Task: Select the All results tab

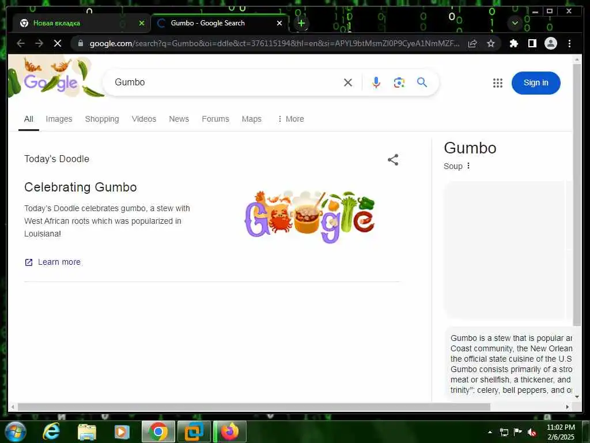Action: pyautogui.click(x=29, y=119)
